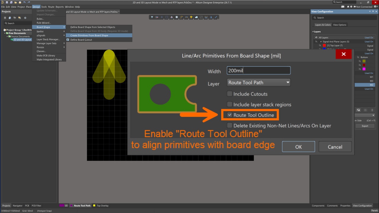Click the place line icon in active bar
Screen dimensions: 379x213
coord(216,17)
